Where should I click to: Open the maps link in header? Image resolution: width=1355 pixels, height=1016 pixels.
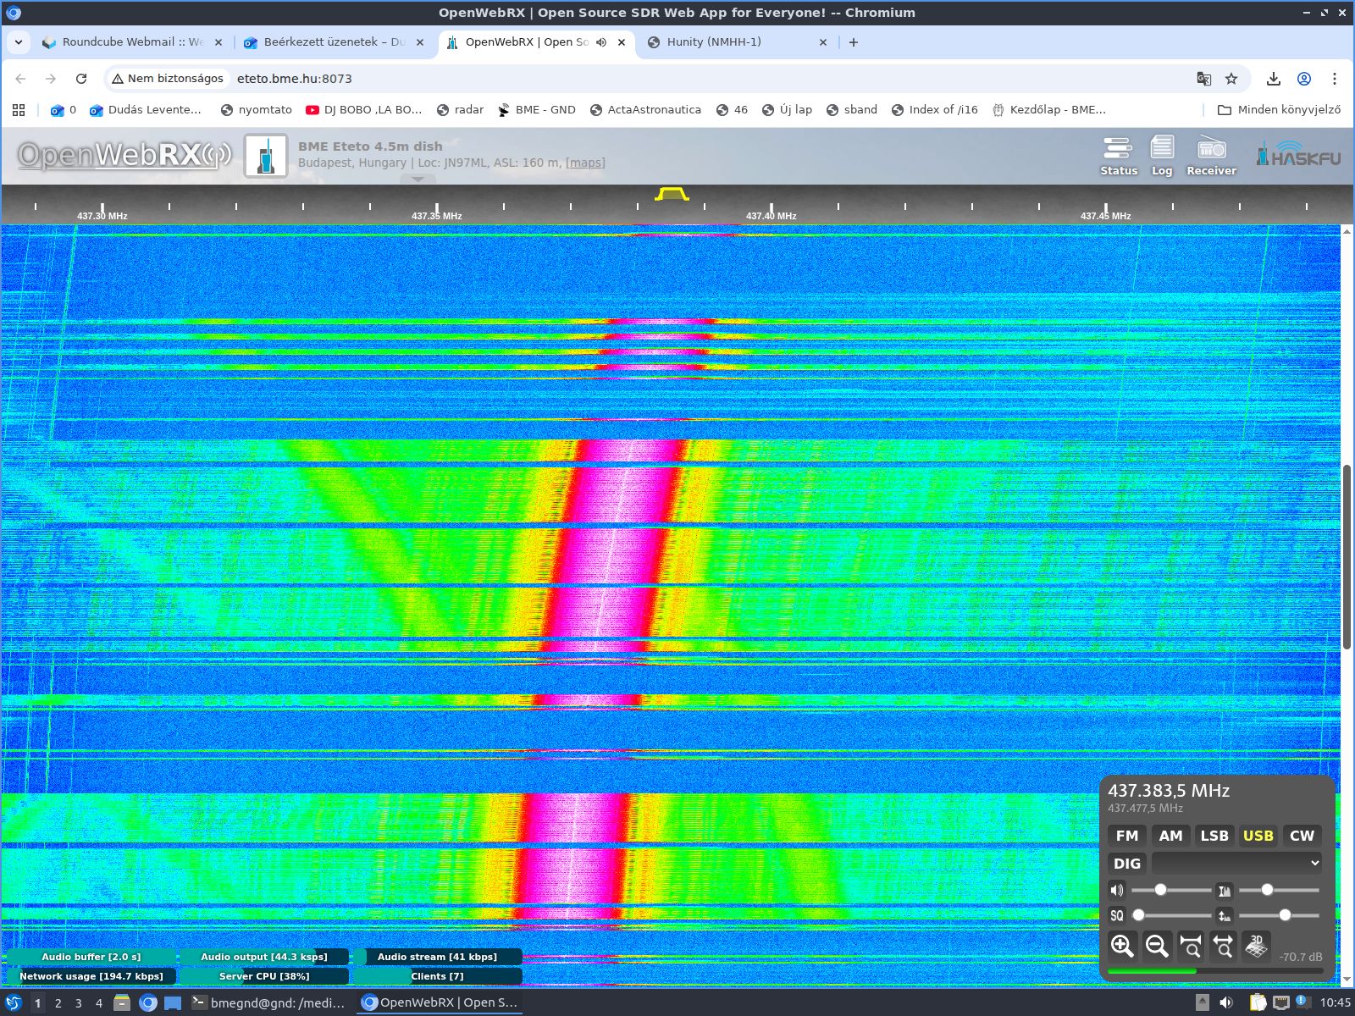(585, 163)
